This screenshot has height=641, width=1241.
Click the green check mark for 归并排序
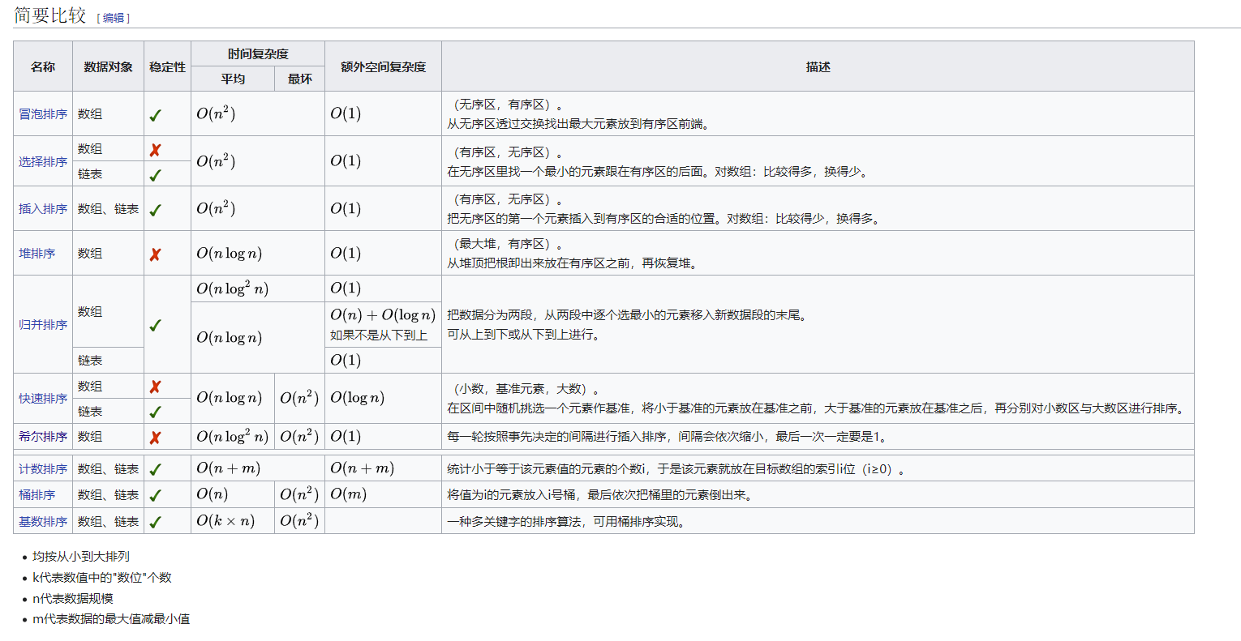point(155,325)
